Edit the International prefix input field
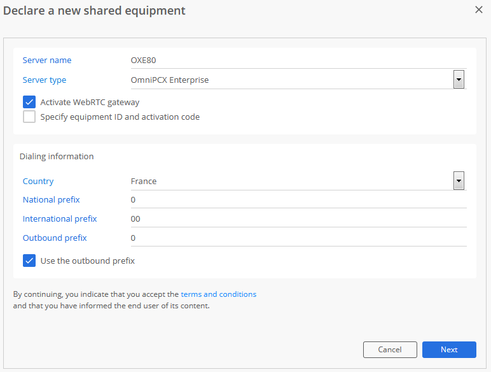This screenshot has width=491, height=372. click(x=298, y=219)
